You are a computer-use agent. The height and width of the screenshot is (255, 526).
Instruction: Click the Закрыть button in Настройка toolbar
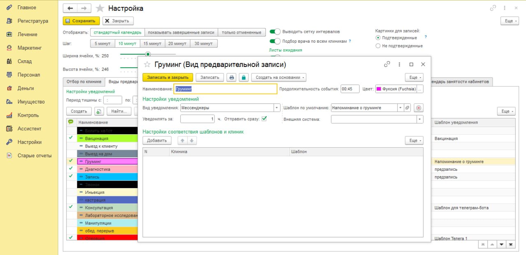tap(118, 21)
